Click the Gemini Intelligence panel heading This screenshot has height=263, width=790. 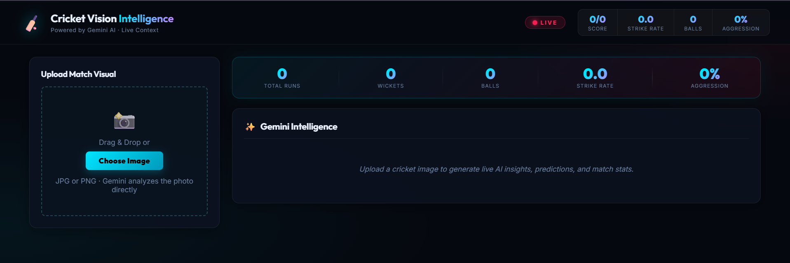pyautogui.click(x=299, y=127)
